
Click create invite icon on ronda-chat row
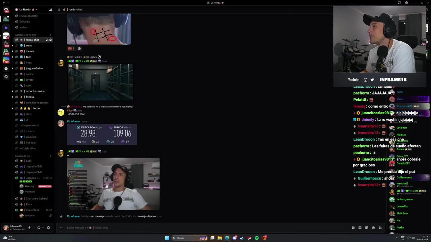tap(47, 40)
